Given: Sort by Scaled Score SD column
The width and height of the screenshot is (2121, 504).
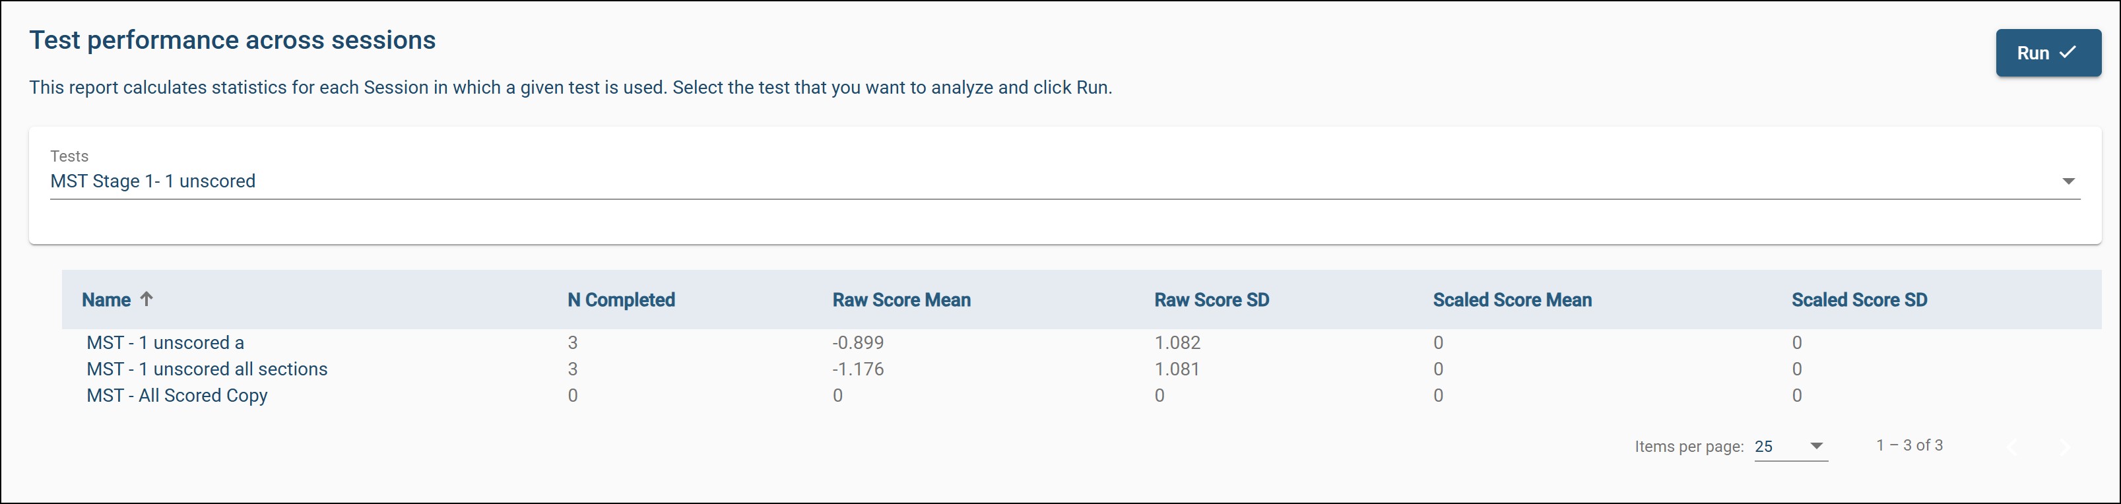Looking at the screenshot, I should [x=1858, y=299].
